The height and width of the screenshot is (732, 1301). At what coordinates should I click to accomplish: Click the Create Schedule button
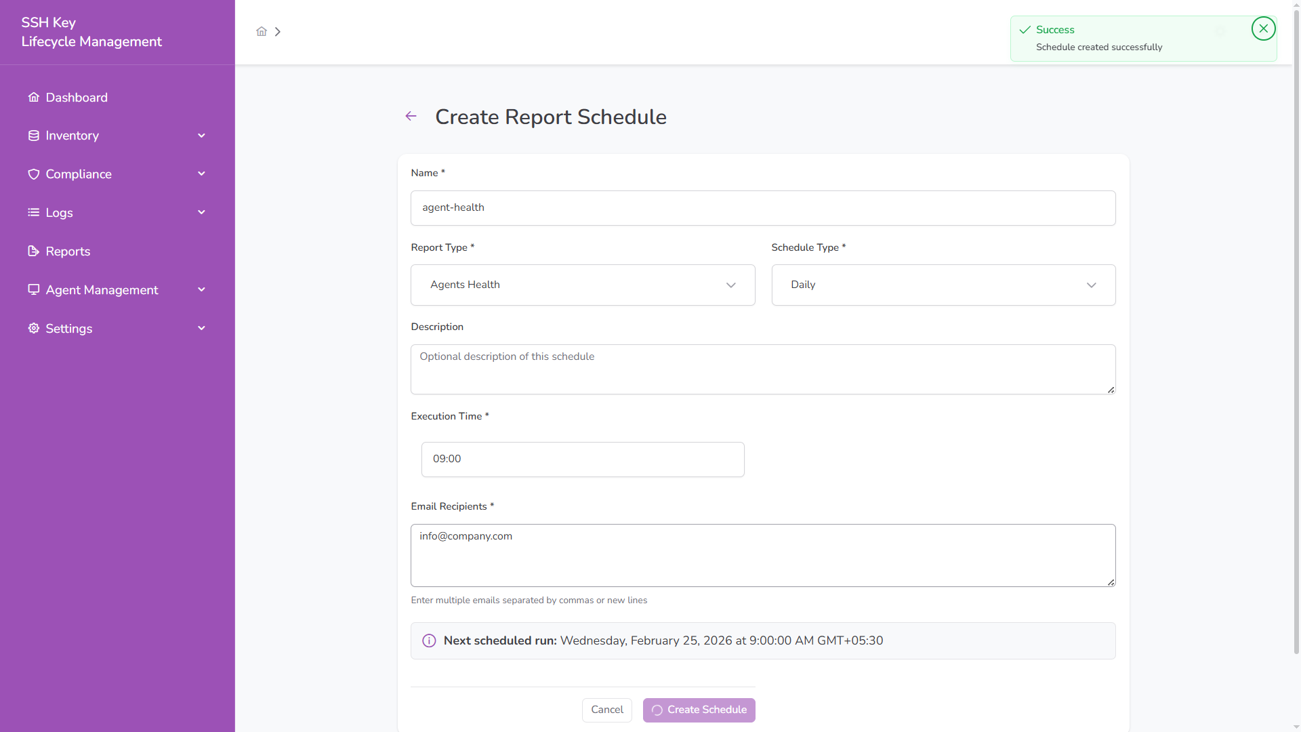click(x=699, y=710)
